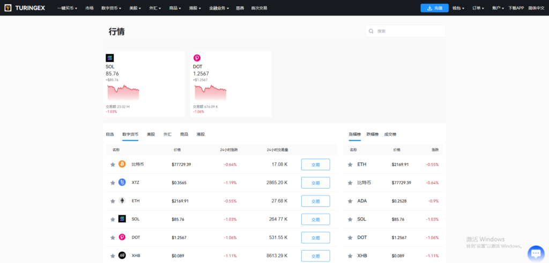The width and height of the screenshot is (549, 263).
Task: Click the DOT card logo icon
Action: [x=197, y=58]
